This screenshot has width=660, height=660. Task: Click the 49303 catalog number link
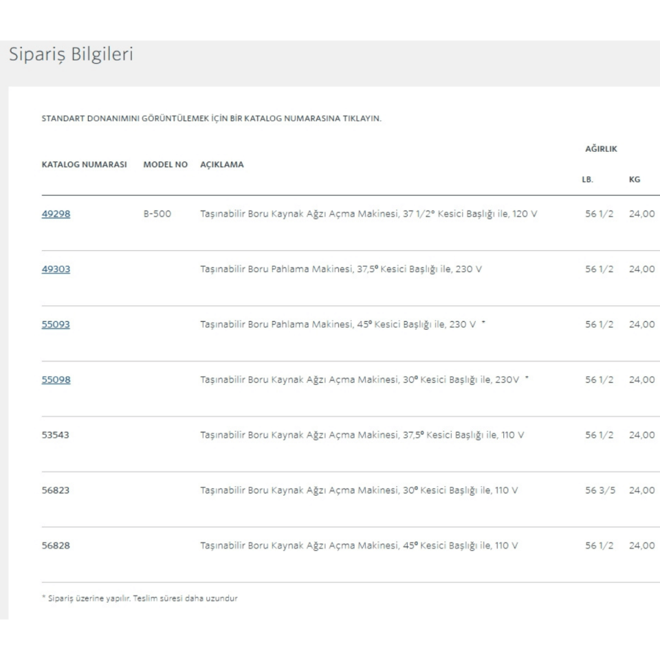56,269
